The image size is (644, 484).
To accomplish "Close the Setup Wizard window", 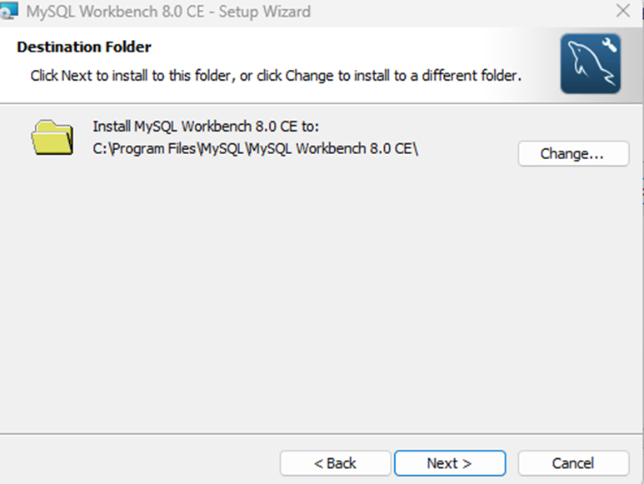I will [622, 12].
